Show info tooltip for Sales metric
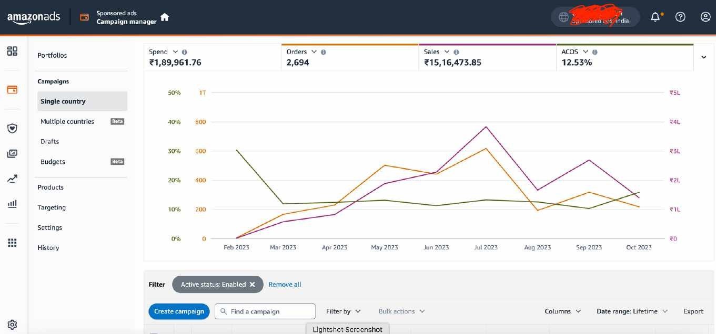This screenshot has height=334, width=716. pos(456,52)
